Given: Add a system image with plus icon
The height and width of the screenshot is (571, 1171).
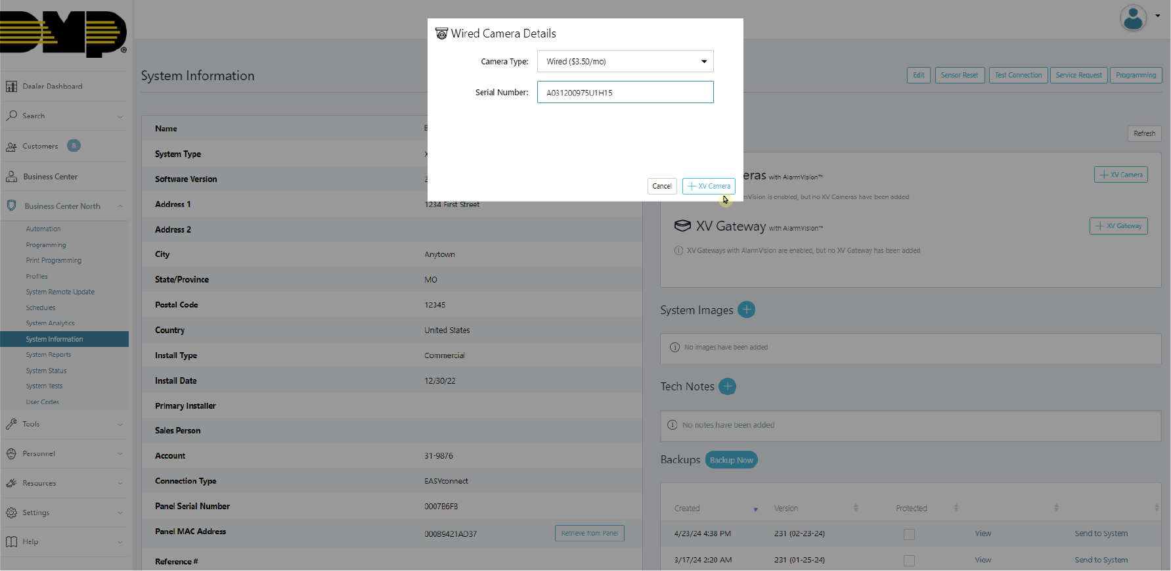Looking at the screenshot, I should point(746,309).
